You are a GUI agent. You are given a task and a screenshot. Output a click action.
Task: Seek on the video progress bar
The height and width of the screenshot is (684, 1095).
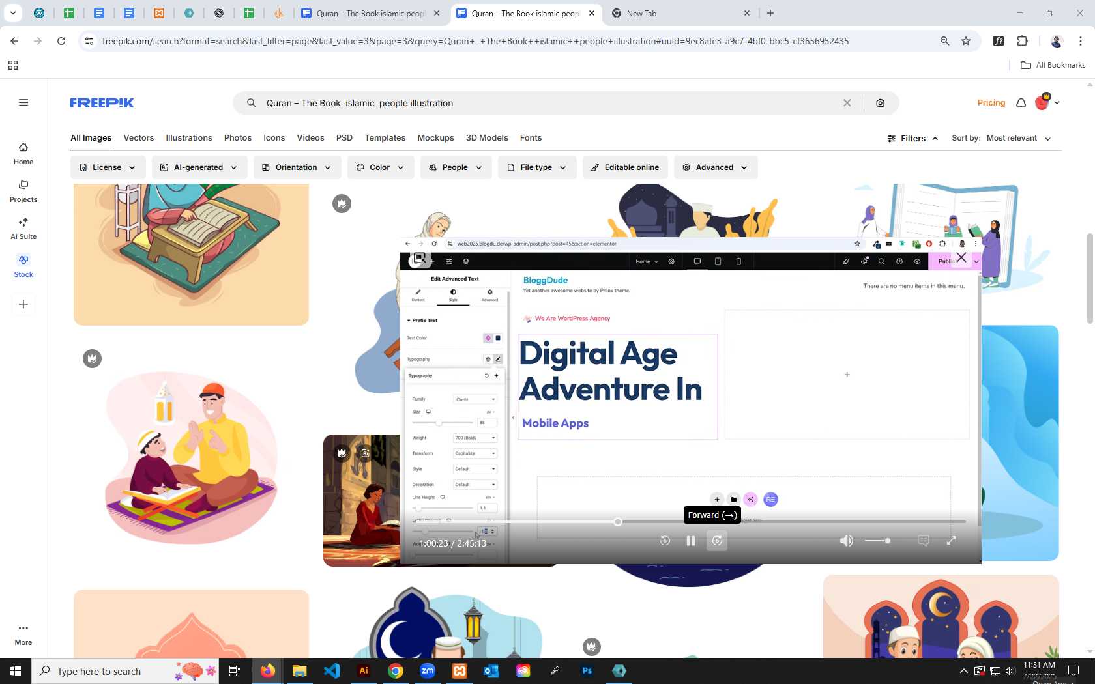(x=691, y=522)
